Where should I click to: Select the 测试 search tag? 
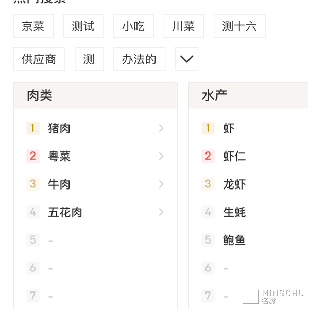pos(83,26)
